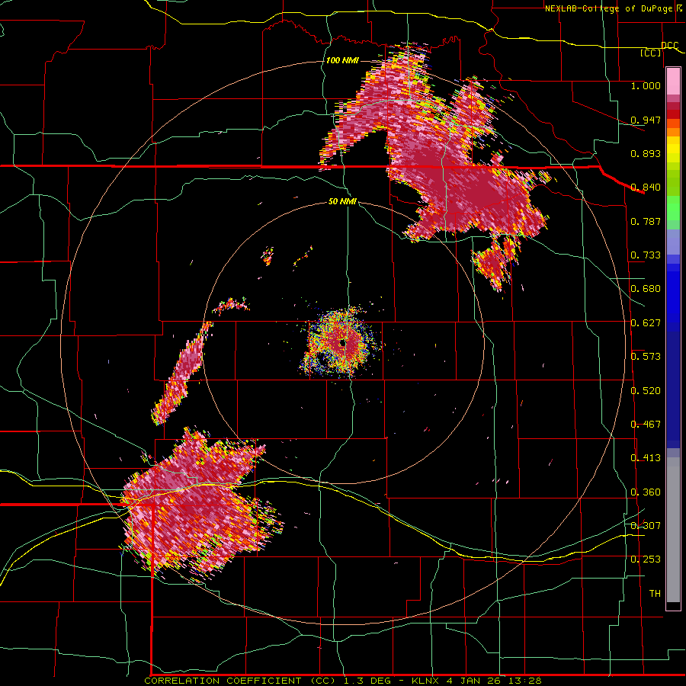
Task: Click the CORRELATION COEFFICIENT caption at bottom
Action: click(343, 681)
